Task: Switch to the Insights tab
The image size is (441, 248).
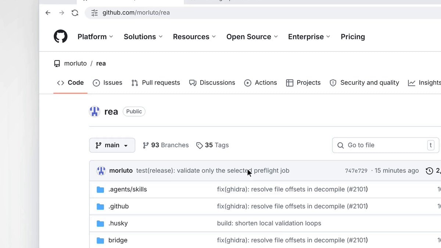Action: click(x=424, y=83)
